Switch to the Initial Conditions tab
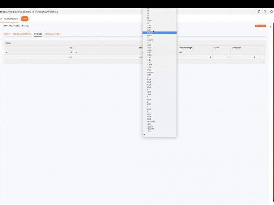The height and width of the screenshot is (205, 274). click(22, 34)
